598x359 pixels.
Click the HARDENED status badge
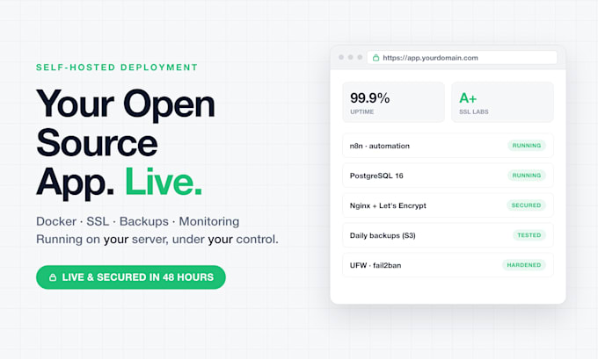click(523, 265)
